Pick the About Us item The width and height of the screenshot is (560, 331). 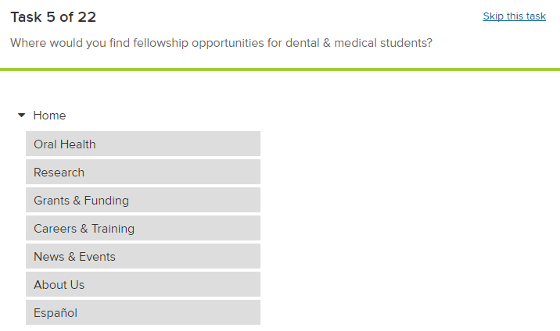tap(142, 285)
